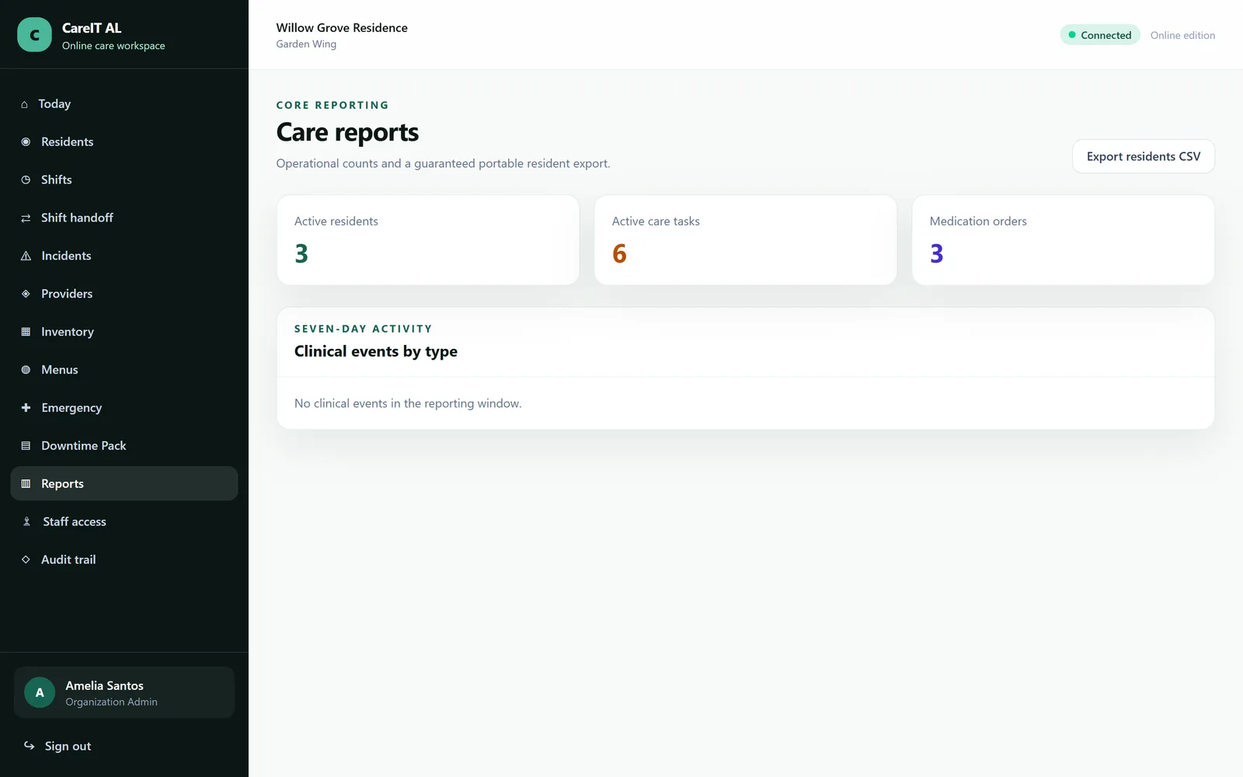Image resolution: width=1243 pixels, height=777 pixels.
Task: Open Inventory label in sidebar
Action: click(x=68, y=333)
